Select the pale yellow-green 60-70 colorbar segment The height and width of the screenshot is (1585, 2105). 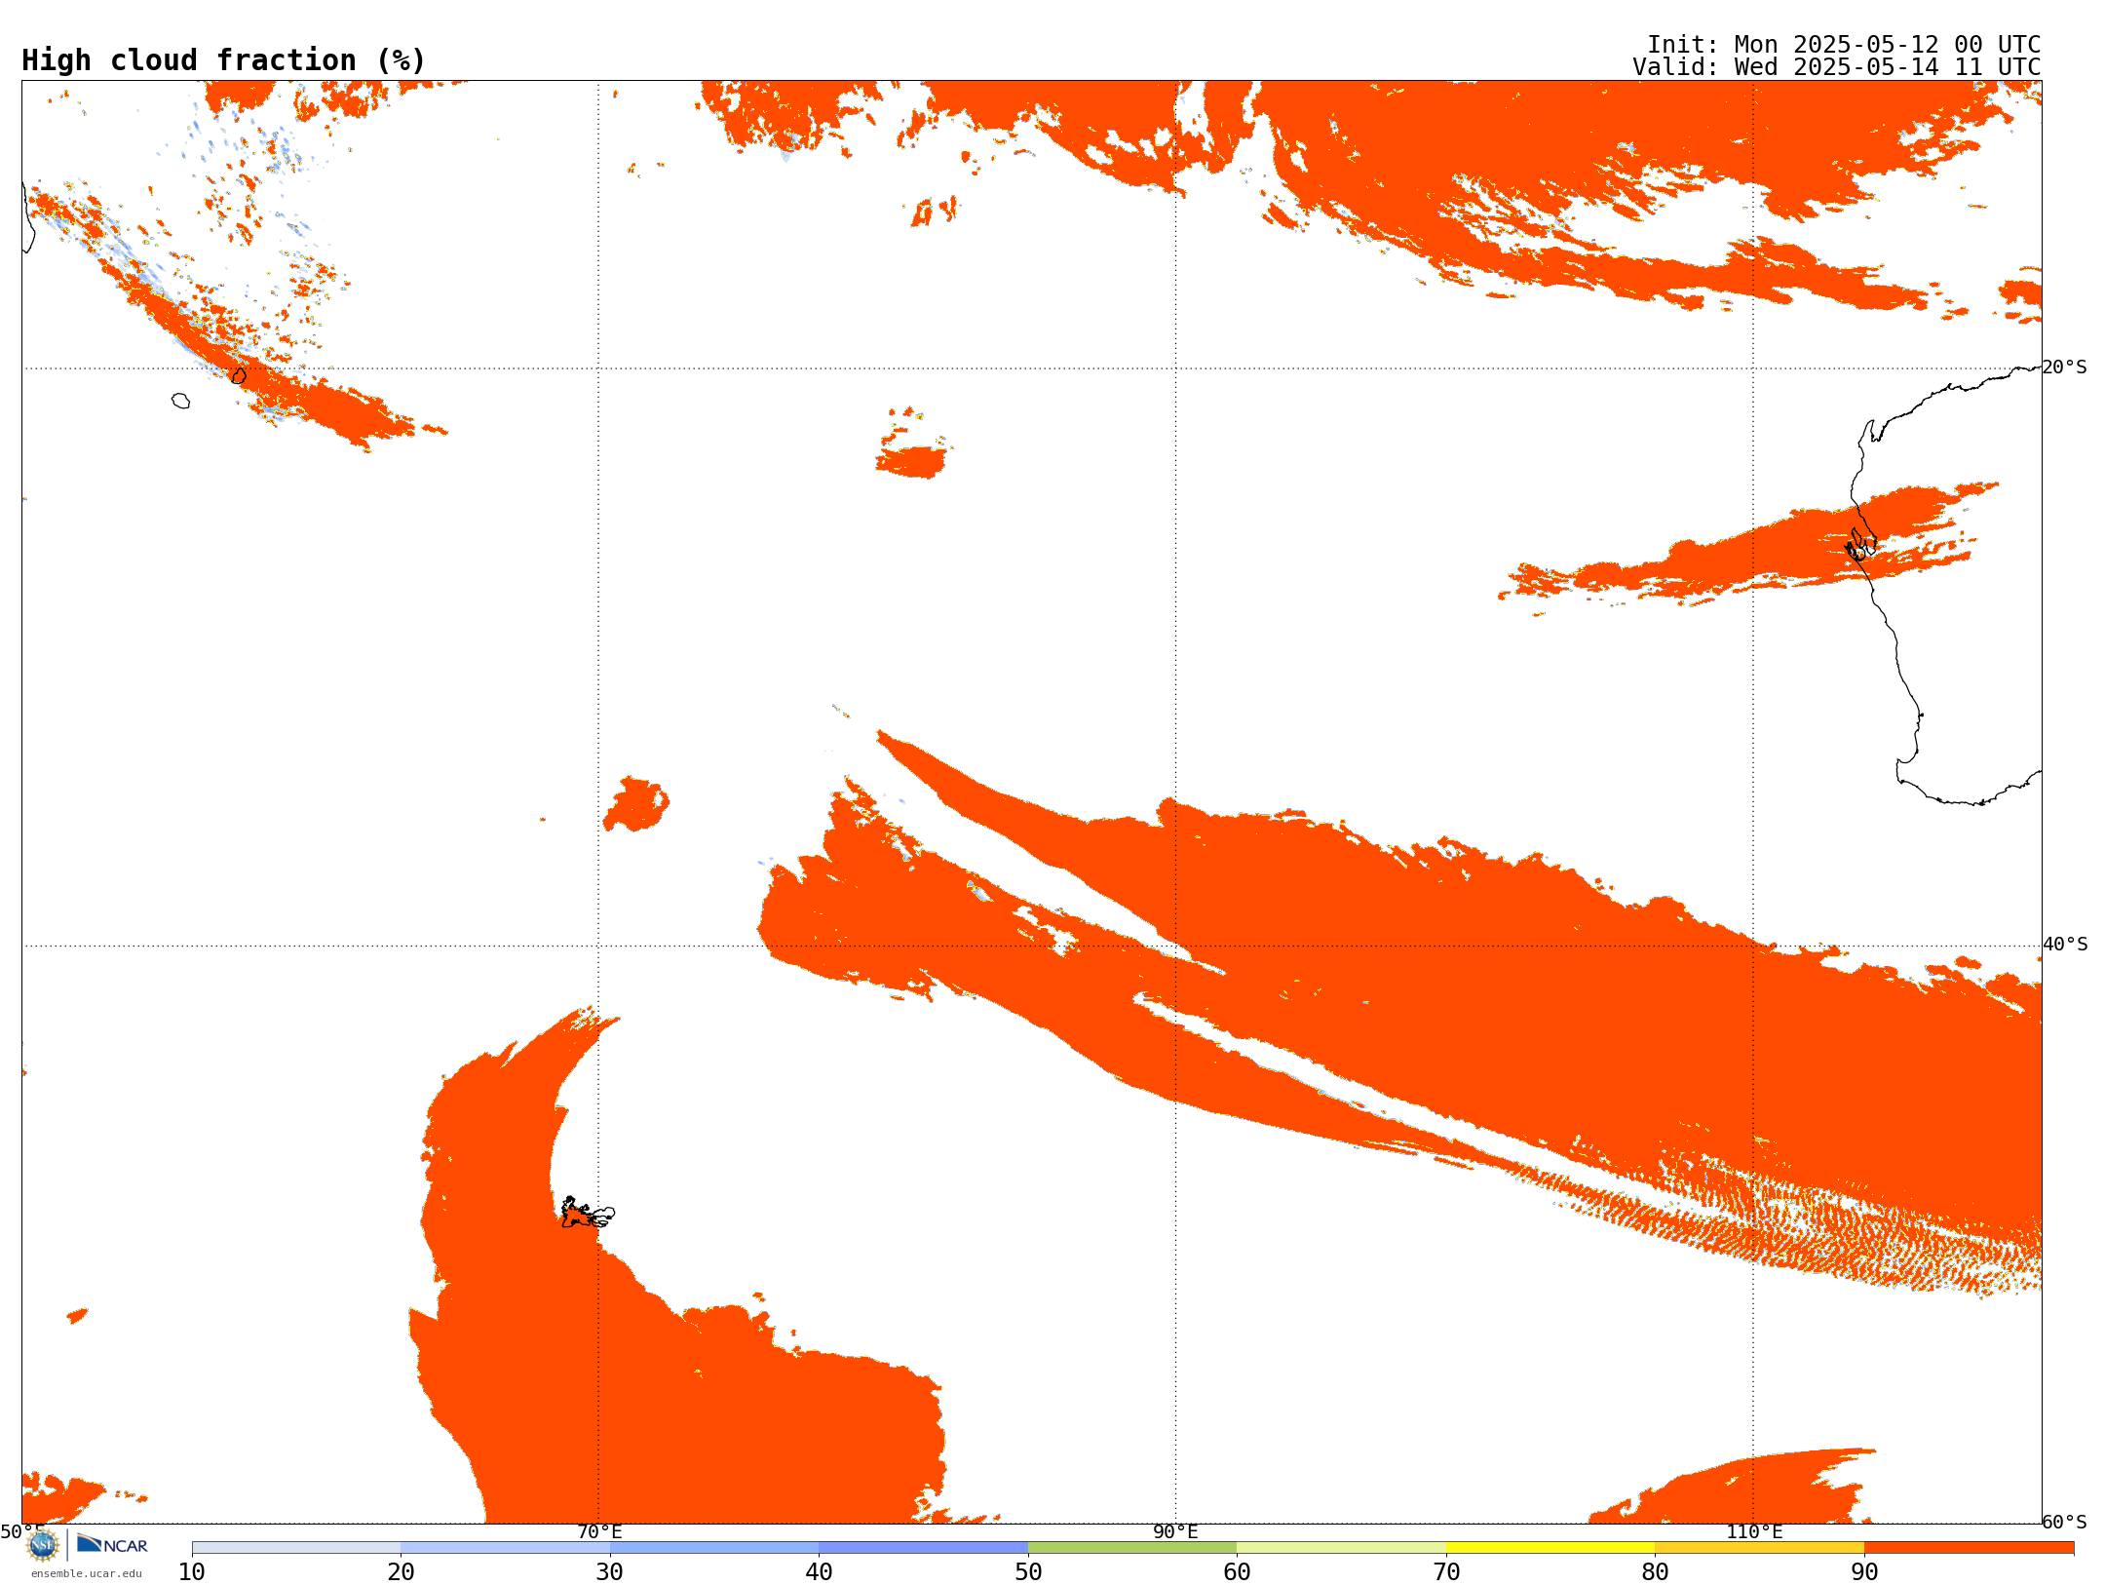tap(1341, 1548)
